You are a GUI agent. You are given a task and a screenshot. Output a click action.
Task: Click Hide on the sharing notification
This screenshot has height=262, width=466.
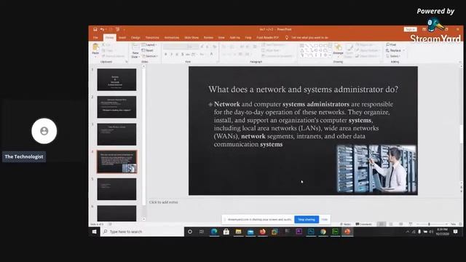[325, 220]
